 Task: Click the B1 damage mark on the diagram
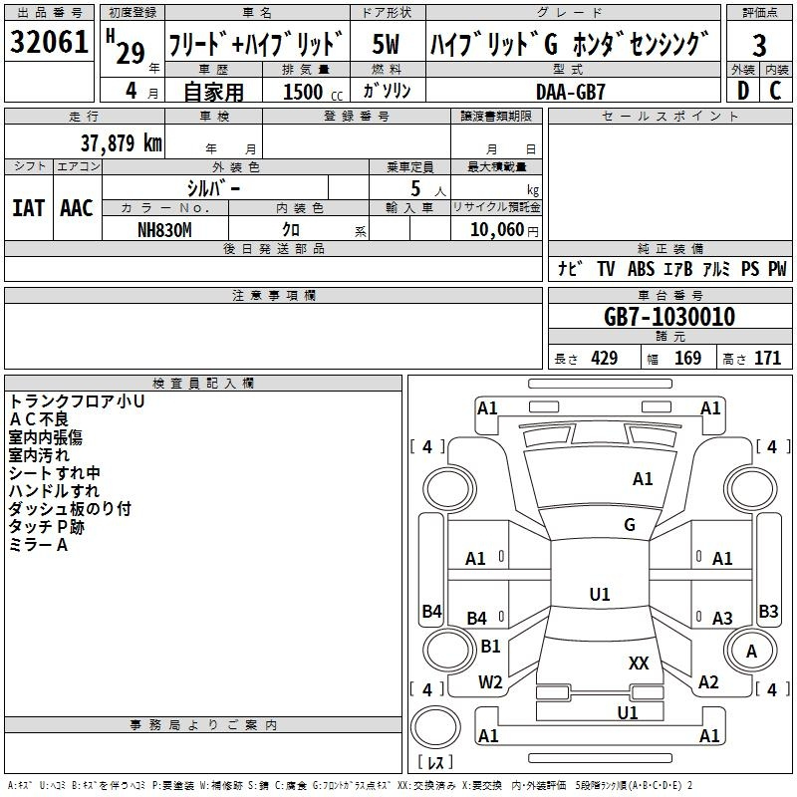(490, 647)
